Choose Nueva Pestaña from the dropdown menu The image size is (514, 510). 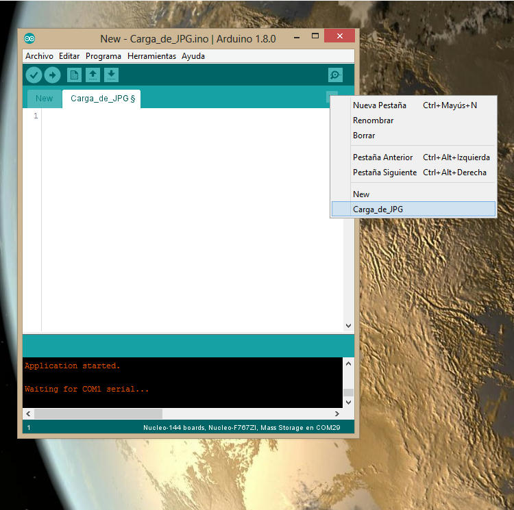pyautogui.click(x=413, y=105)
